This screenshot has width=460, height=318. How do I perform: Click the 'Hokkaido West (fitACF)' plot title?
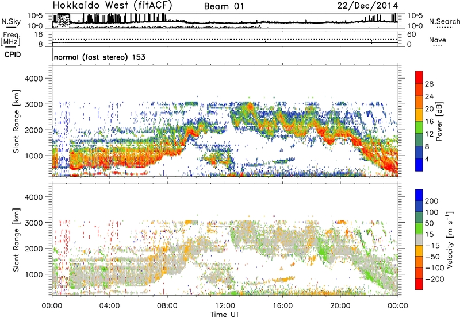pyautogui.click(x=112, y=5)
